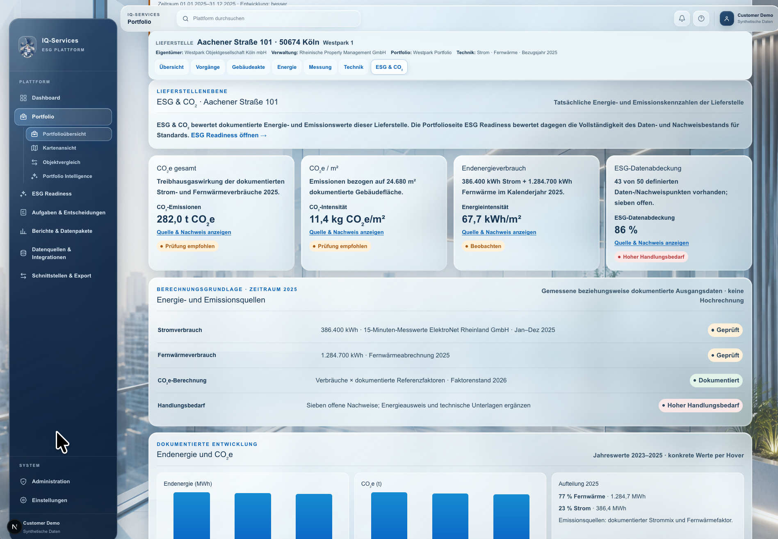Viewport: 778px width, 539px height.
Task: Open Administration in the sidebar
Action: [x=63, y=482]
